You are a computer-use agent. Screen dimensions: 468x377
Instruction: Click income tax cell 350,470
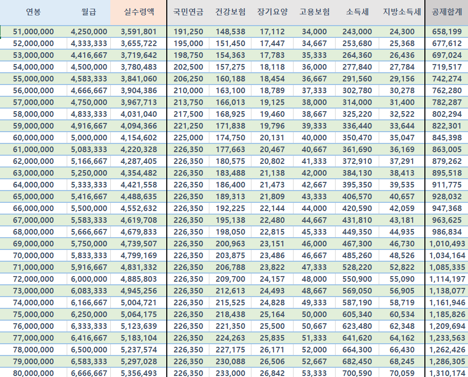357,138
